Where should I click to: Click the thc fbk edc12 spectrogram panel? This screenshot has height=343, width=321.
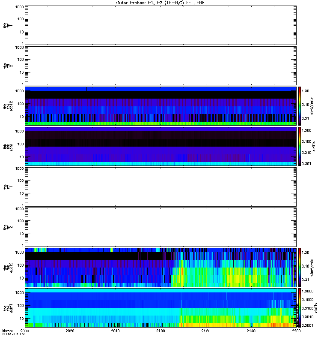point(160,268)
